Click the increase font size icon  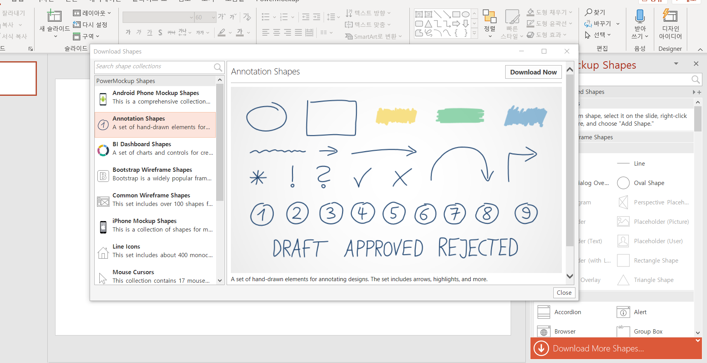coord(222,17)
